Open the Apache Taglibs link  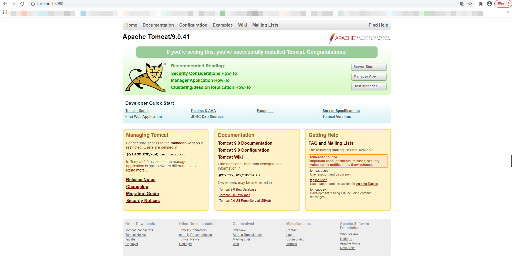point(367,184)
